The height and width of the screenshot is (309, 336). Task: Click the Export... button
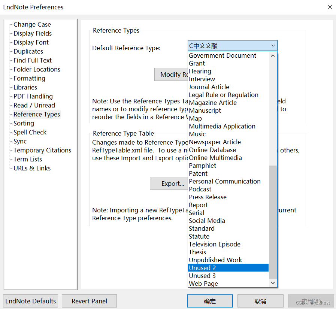point(169,184)
